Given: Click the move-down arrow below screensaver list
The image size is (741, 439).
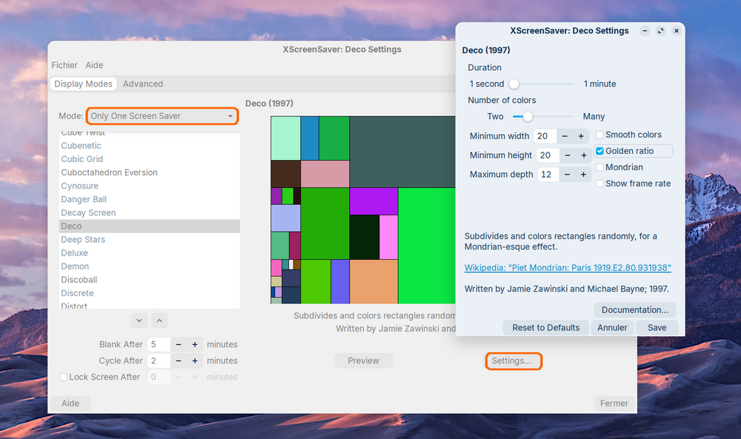Looking at the screenshot, I should [139, 321].
